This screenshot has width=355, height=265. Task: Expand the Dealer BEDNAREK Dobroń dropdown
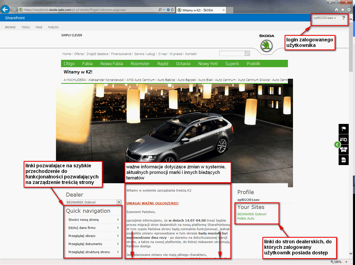[119, 202]
